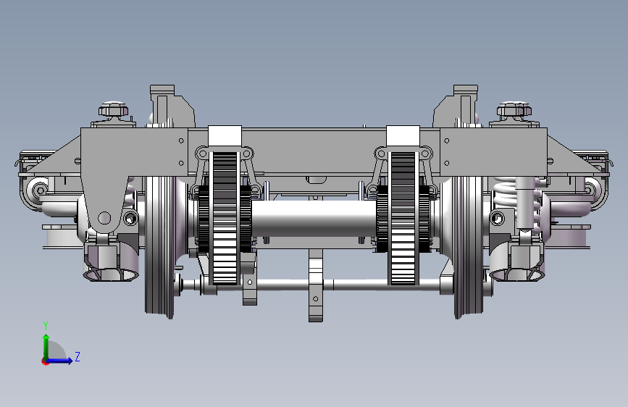Select the right tall bracket above the frame

coord(456,106)
